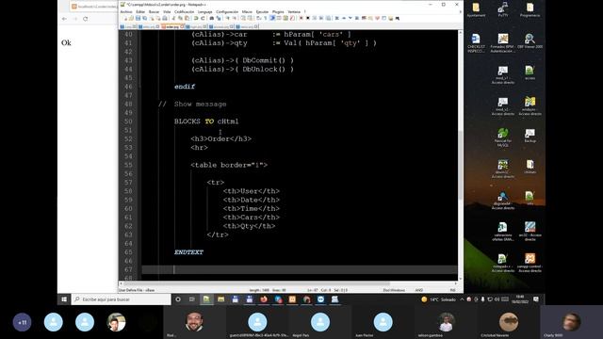Open the Backup desktop shortcut
The width and height of the screenshot is (603, 339).
530,136
